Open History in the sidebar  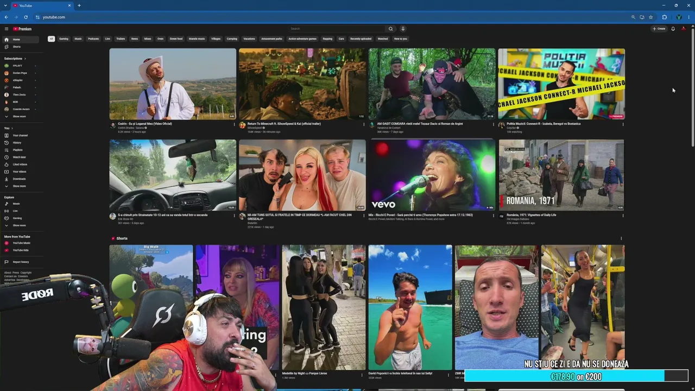coord(21,143)
